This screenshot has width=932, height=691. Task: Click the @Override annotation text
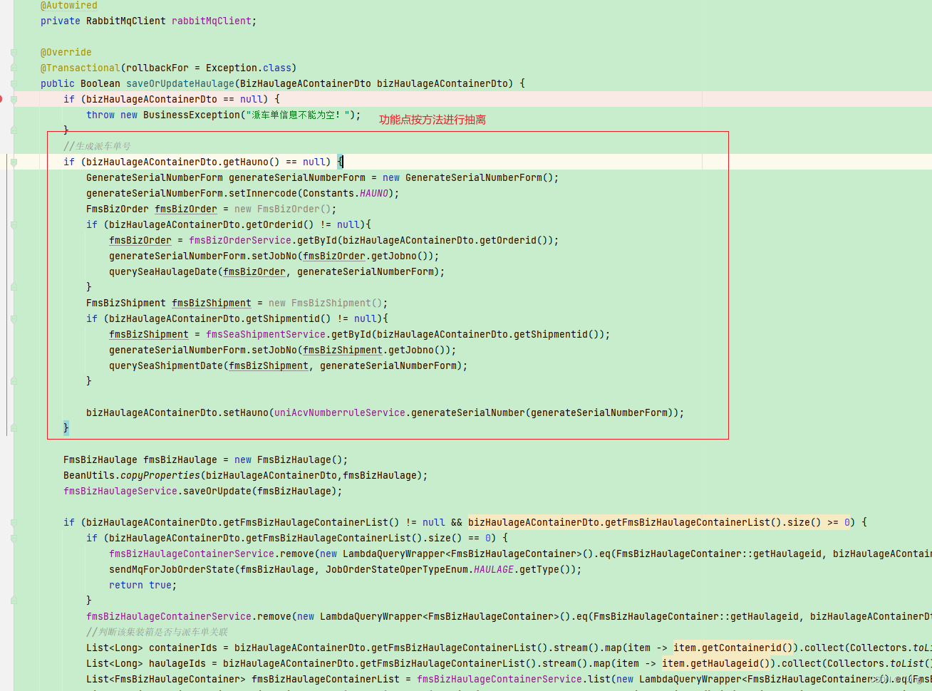tap(66, 52)
